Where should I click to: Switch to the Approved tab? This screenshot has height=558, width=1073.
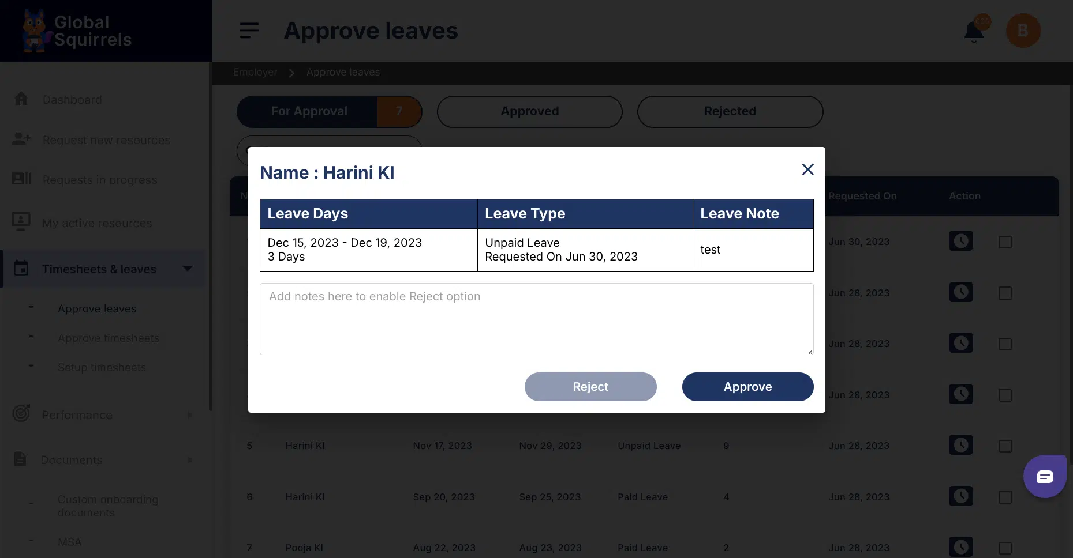click(x=529, y=111)
